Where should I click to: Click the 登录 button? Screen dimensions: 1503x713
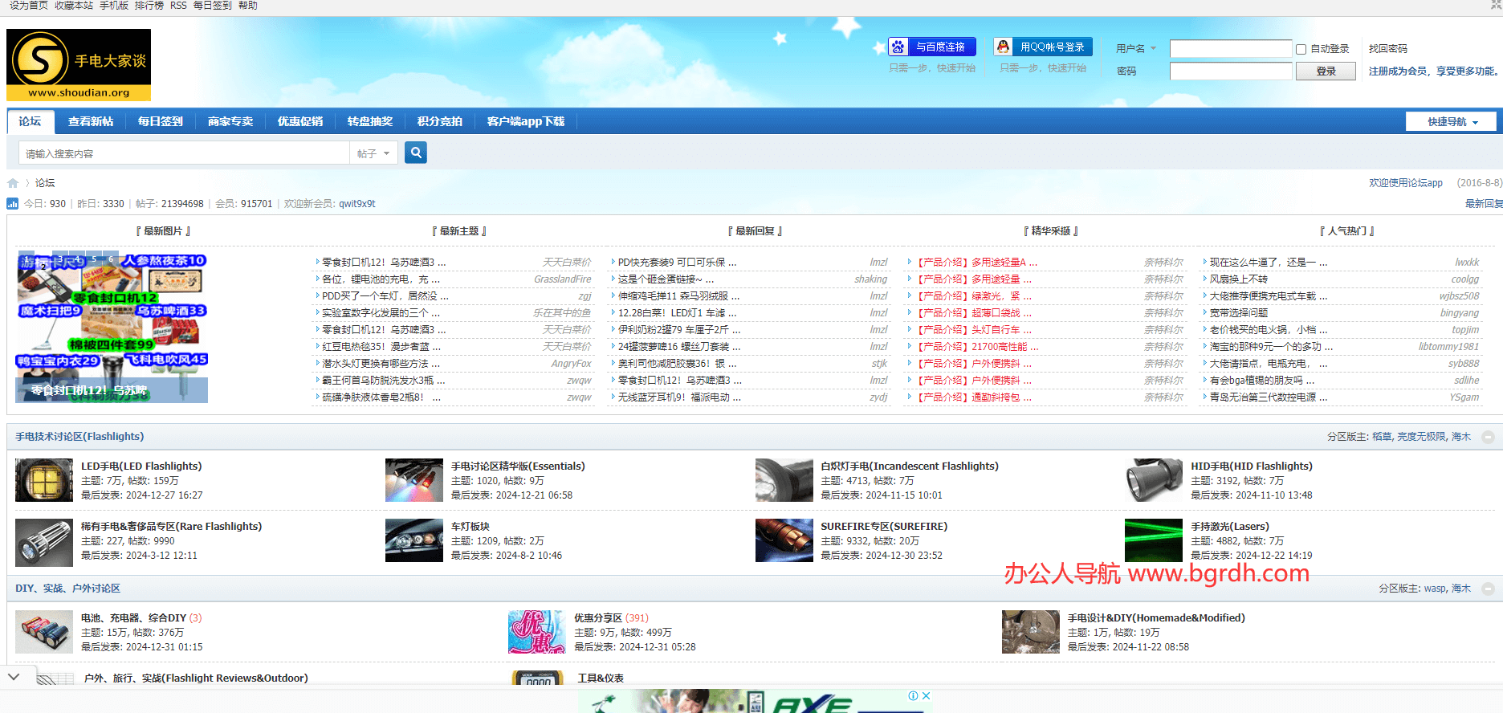point(1326,71)
